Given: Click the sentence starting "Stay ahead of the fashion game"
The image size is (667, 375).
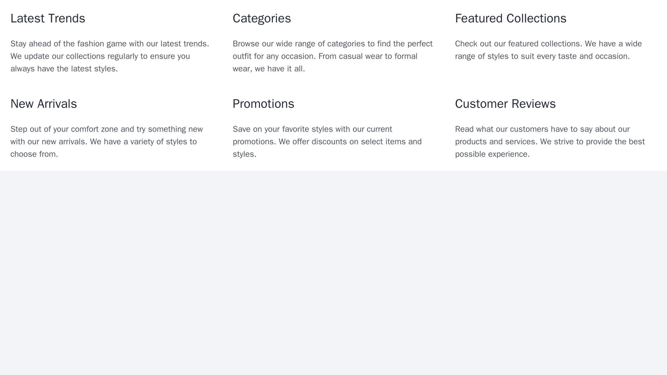Looking at the screenshot, I should coord(109,44).
